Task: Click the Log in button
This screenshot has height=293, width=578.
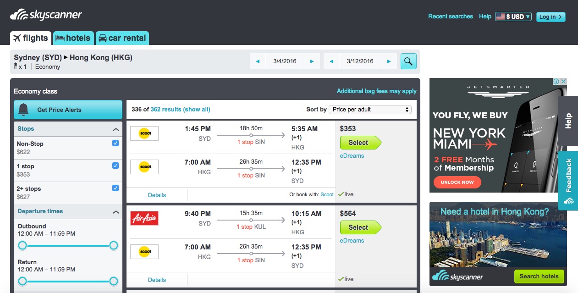Action: [x=550, y=17]
